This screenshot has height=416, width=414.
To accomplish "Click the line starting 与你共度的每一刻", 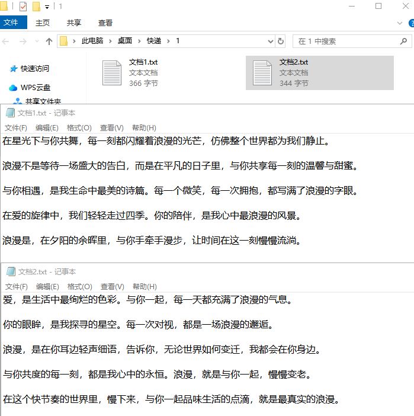I will [x=157, y=374].
